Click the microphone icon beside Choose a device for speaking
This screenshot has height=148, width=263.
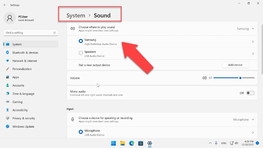point(72,119)
